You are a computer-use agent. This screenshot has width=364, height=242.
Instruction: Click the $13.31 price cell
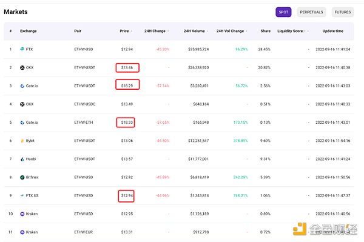(x=127, y=232)
